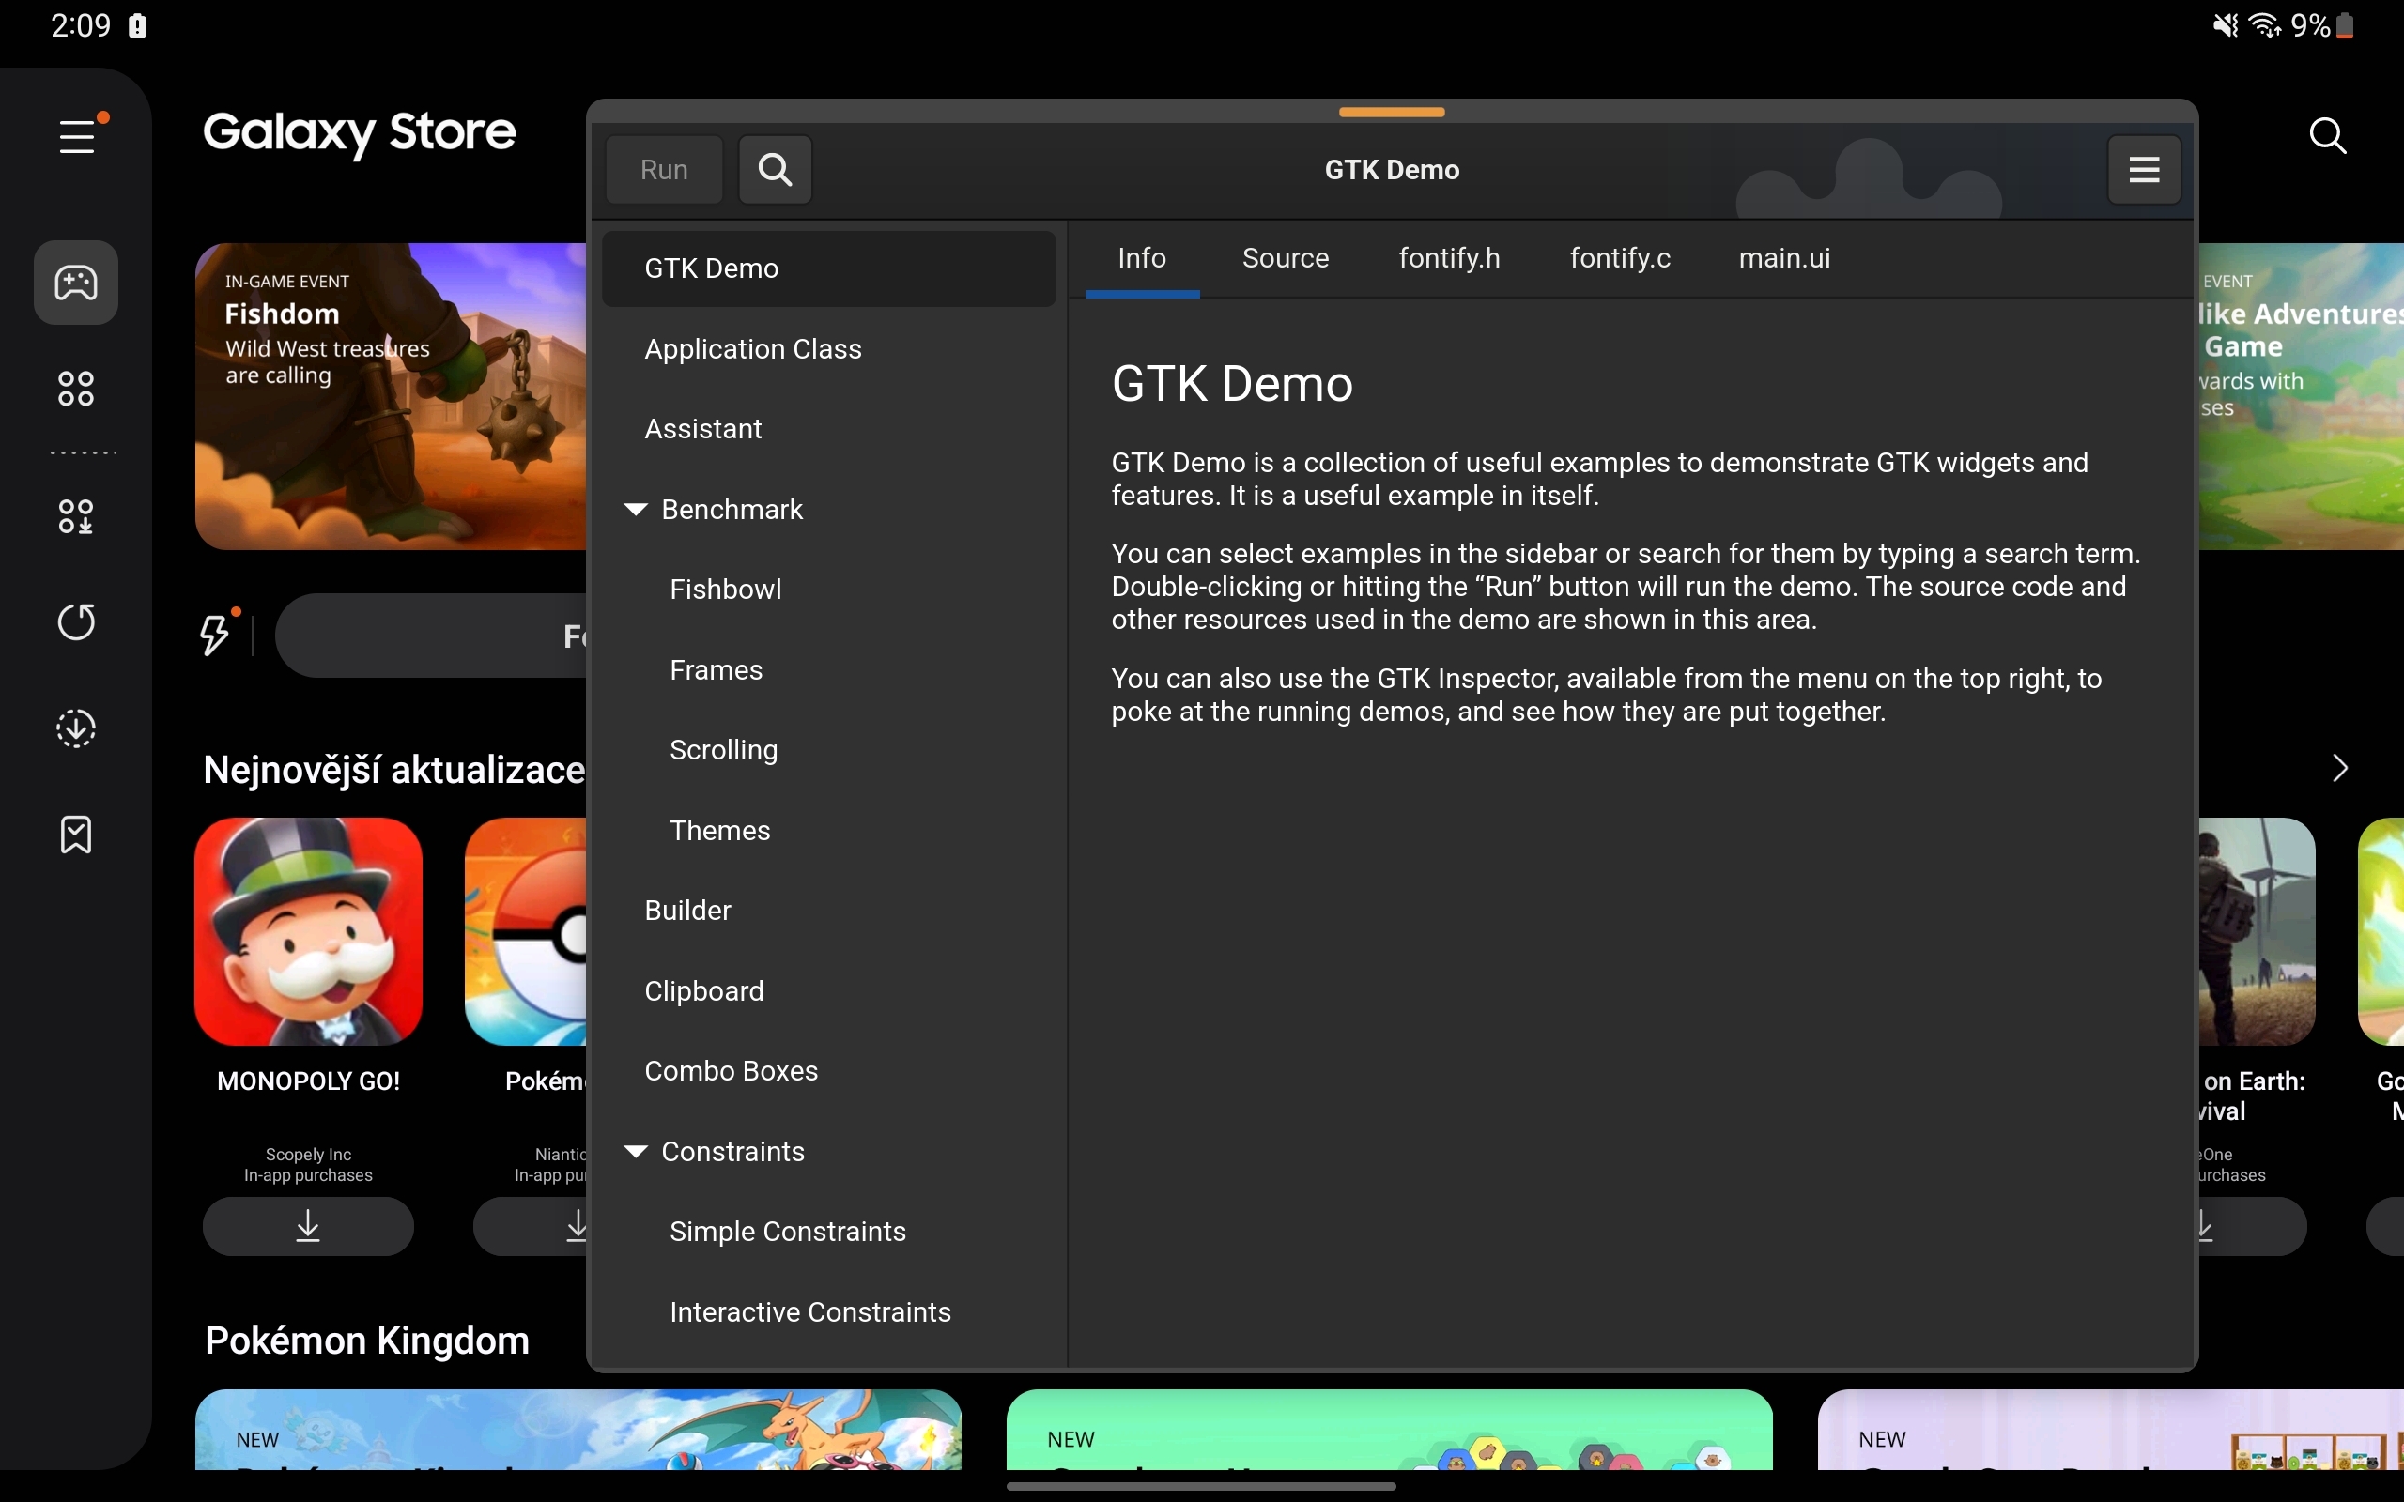Open the Apps grid icon in sidebar
Viewport: 2404px width, 1502px height.
76,389
